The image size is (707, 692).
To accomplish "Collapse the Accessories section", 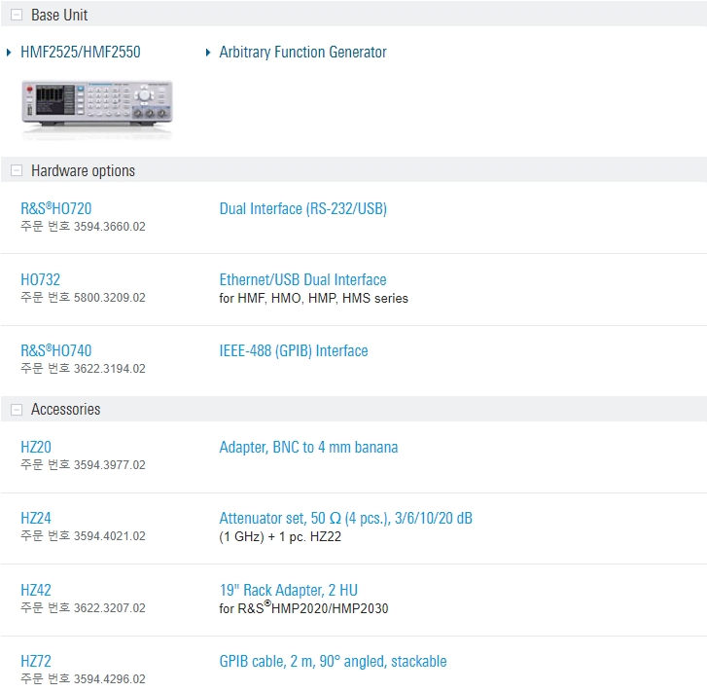I will coord(17,410).
